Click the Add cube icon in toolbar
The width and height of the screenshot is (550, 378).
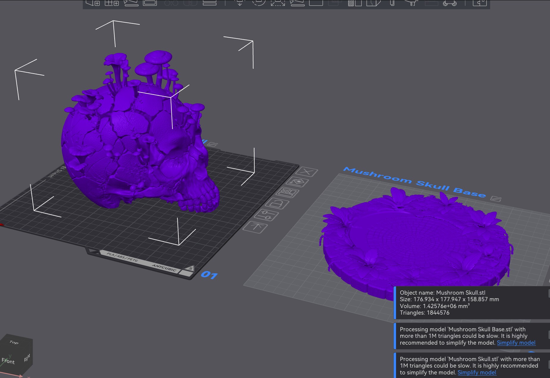[93, 3]
